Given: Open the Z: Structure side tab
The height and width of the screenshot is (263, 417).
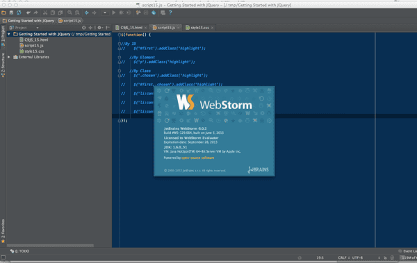Looking at the screenshot, I should [x=3, y=65].
